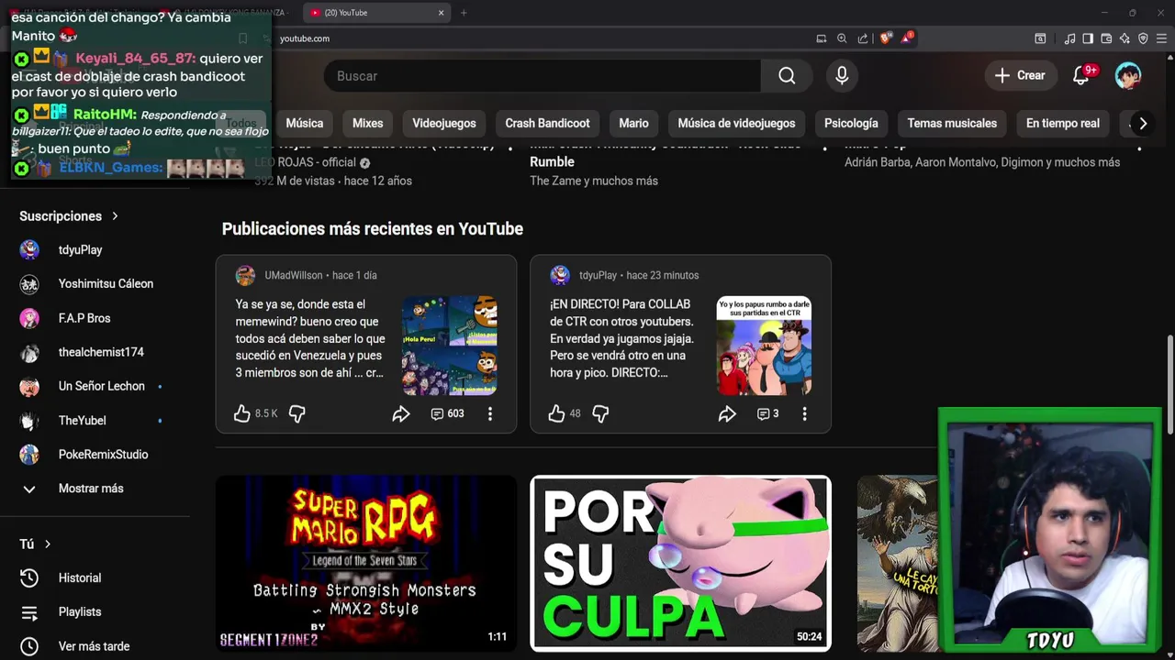This screenshot has width=1175, height=660.
Task: Dislike the UMadWillson post
Action: point(297,413)
